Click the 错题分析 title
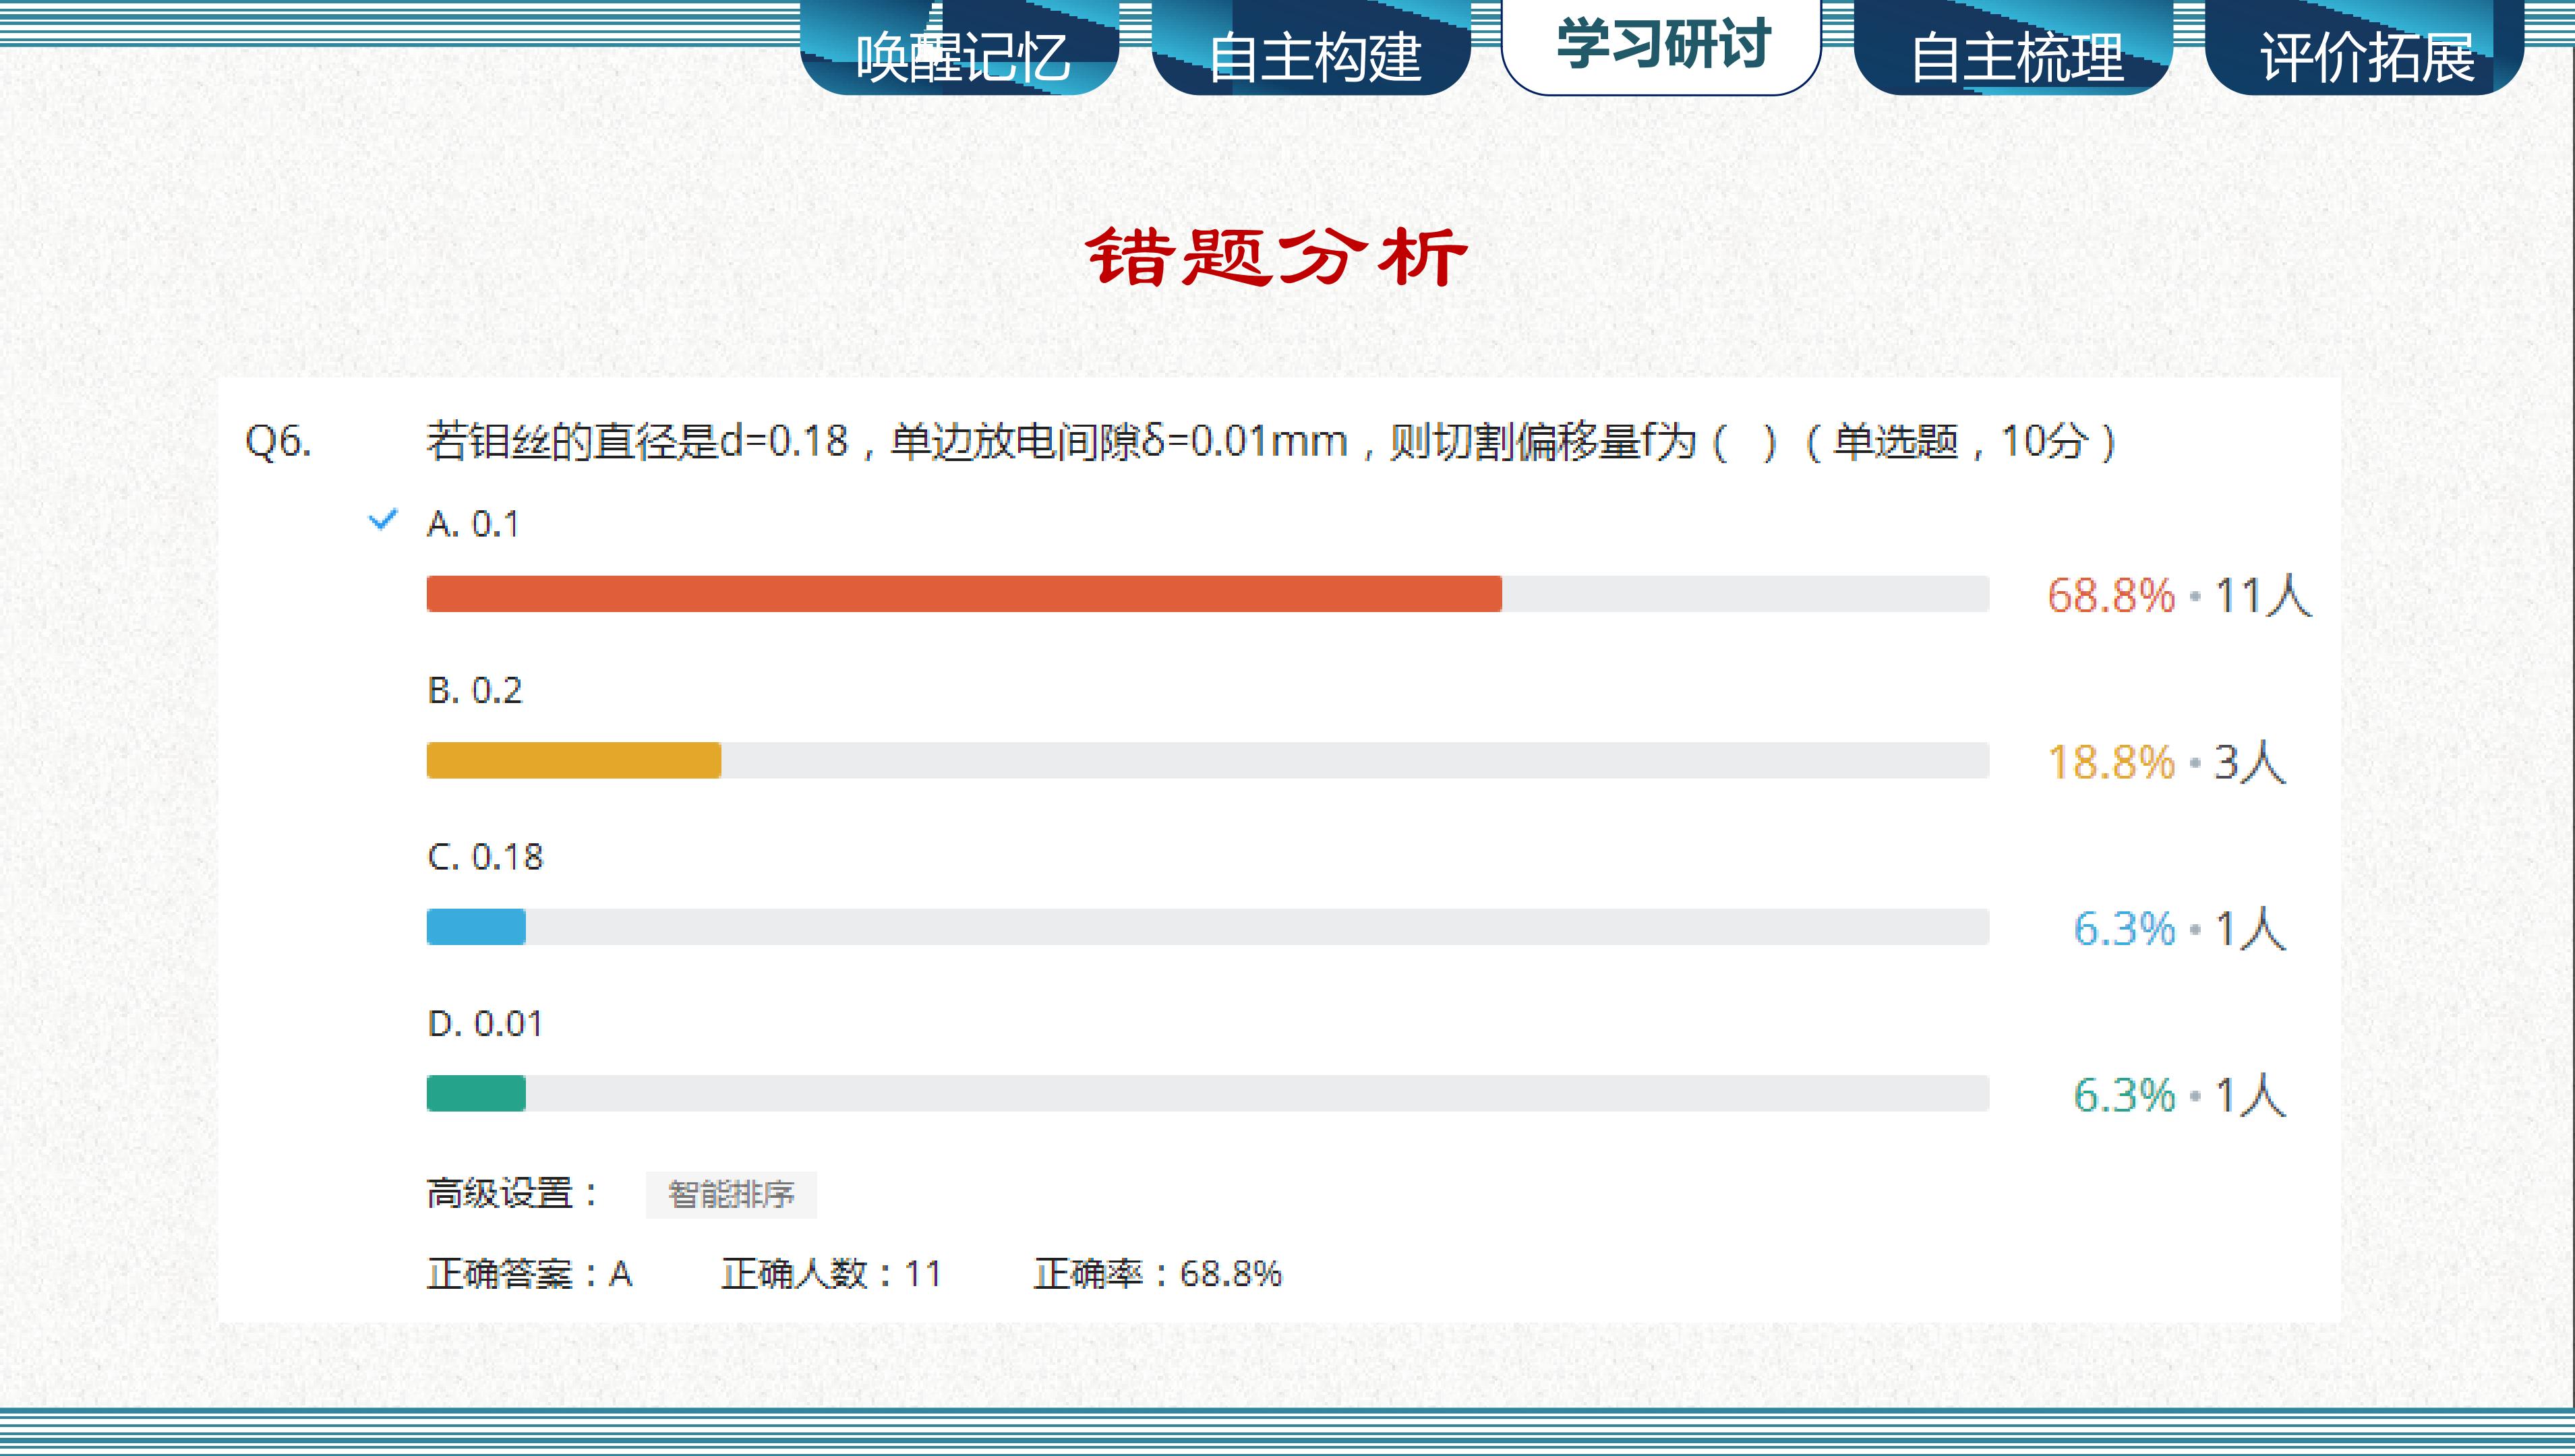This screenshot has height=1456, width=2575. click(x=1277, y=257)
